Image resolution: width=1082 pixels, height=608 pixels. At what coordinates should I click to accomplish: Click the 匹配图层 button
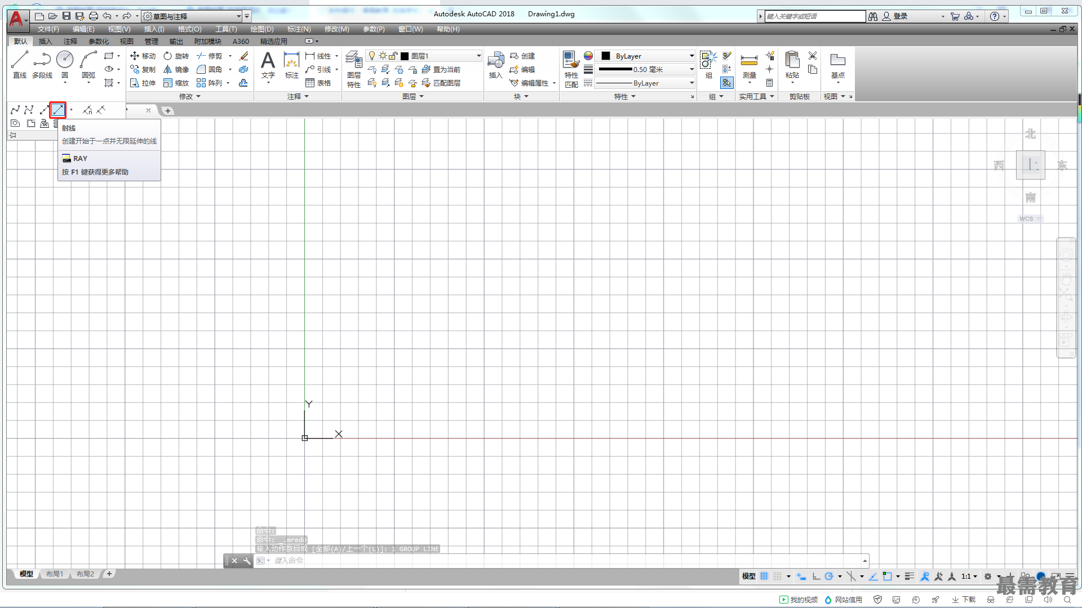coord(441,83)
